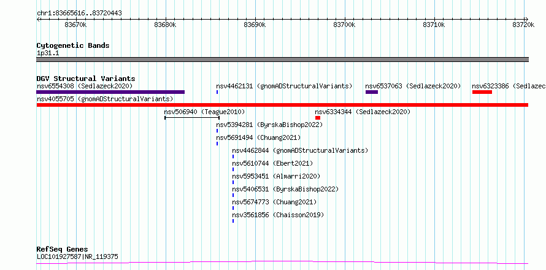Screen dimensions: 546x270
Task: Click the 83680k ruler tick label
Action: click(166, 25)
